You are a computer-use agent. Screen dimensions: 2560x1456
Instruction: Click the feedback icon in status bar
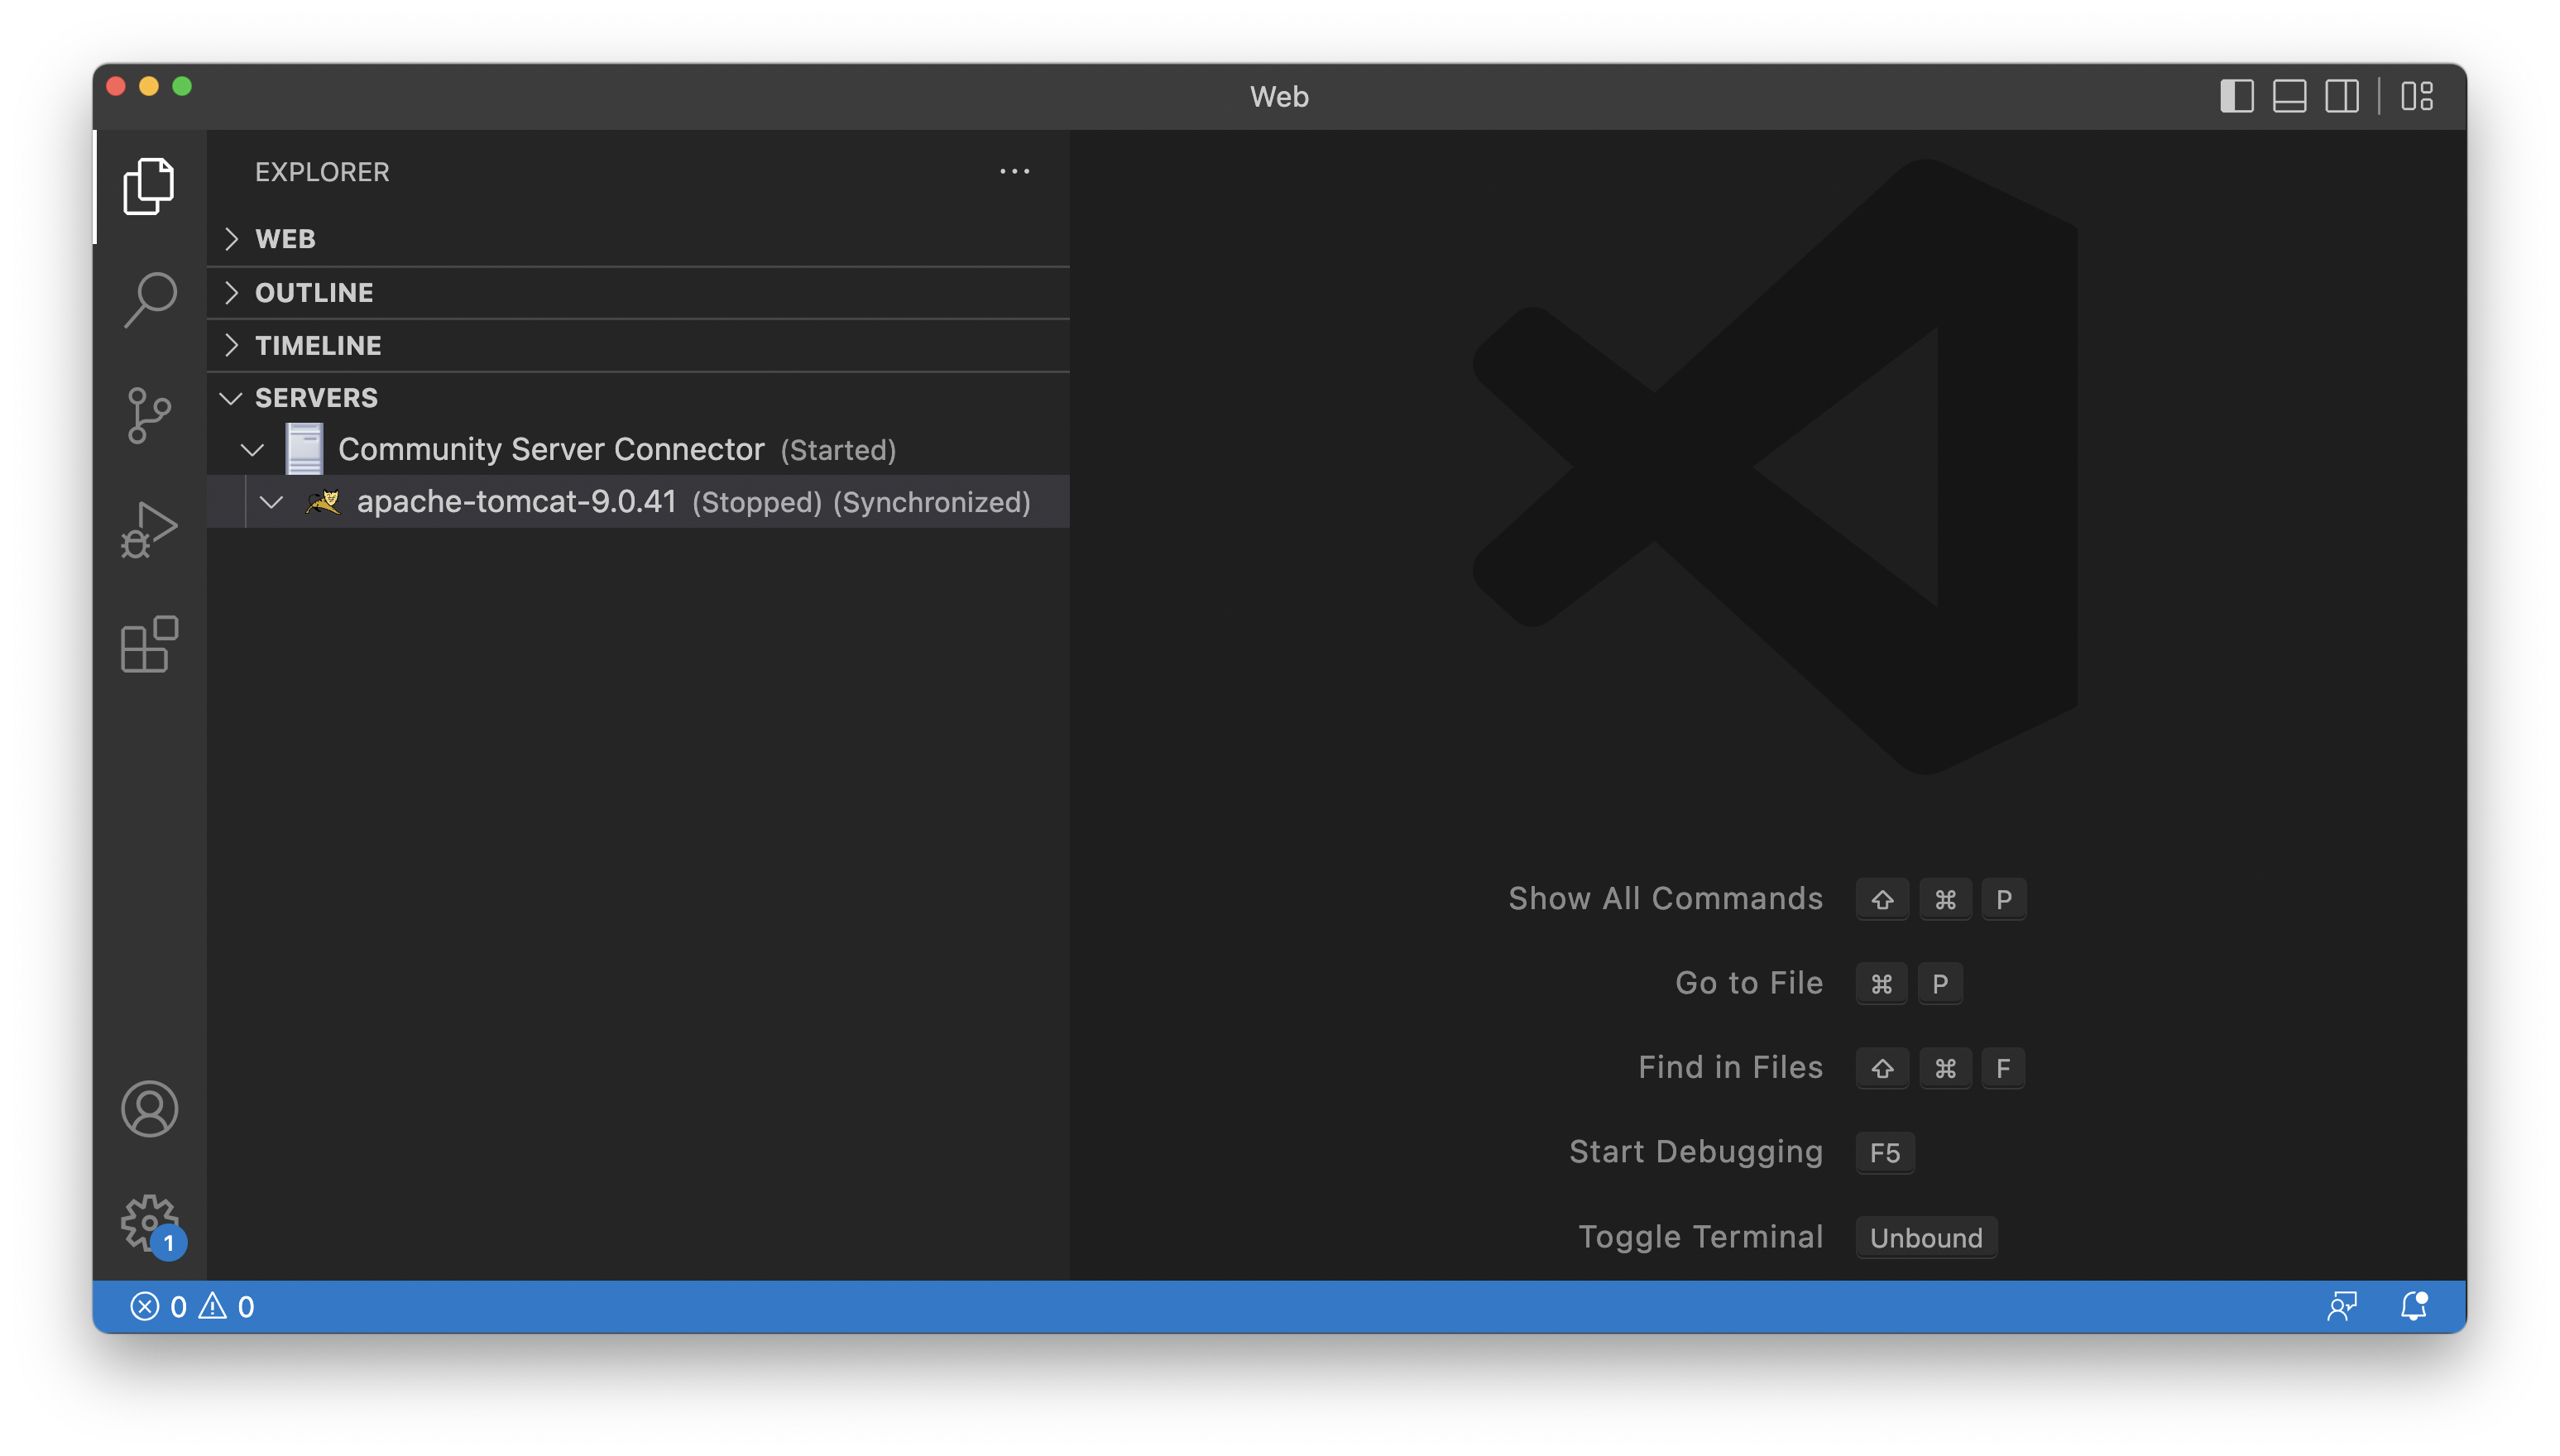pos(2342,1306)
